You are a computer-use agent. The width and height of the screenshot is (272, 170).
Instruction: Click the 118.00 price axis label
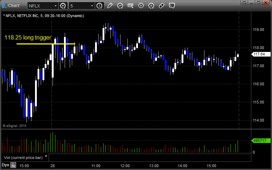pos(258,48)
